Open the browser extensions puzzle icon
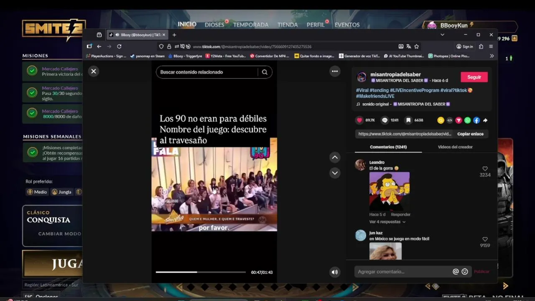This screenshot has width=535, height=301. point(481,46)
